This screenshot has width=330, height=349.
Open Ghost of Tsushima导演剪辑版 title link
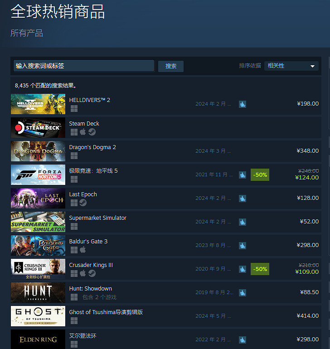[106, 312]
